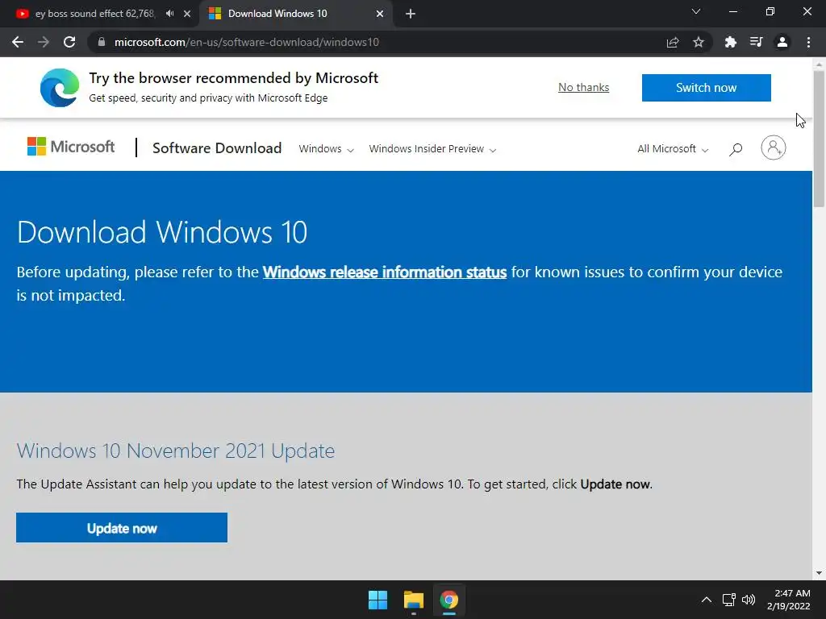Open the Windows release information status link
The width and height of the screenshot is (826, 619).
(x=385, y=272)
